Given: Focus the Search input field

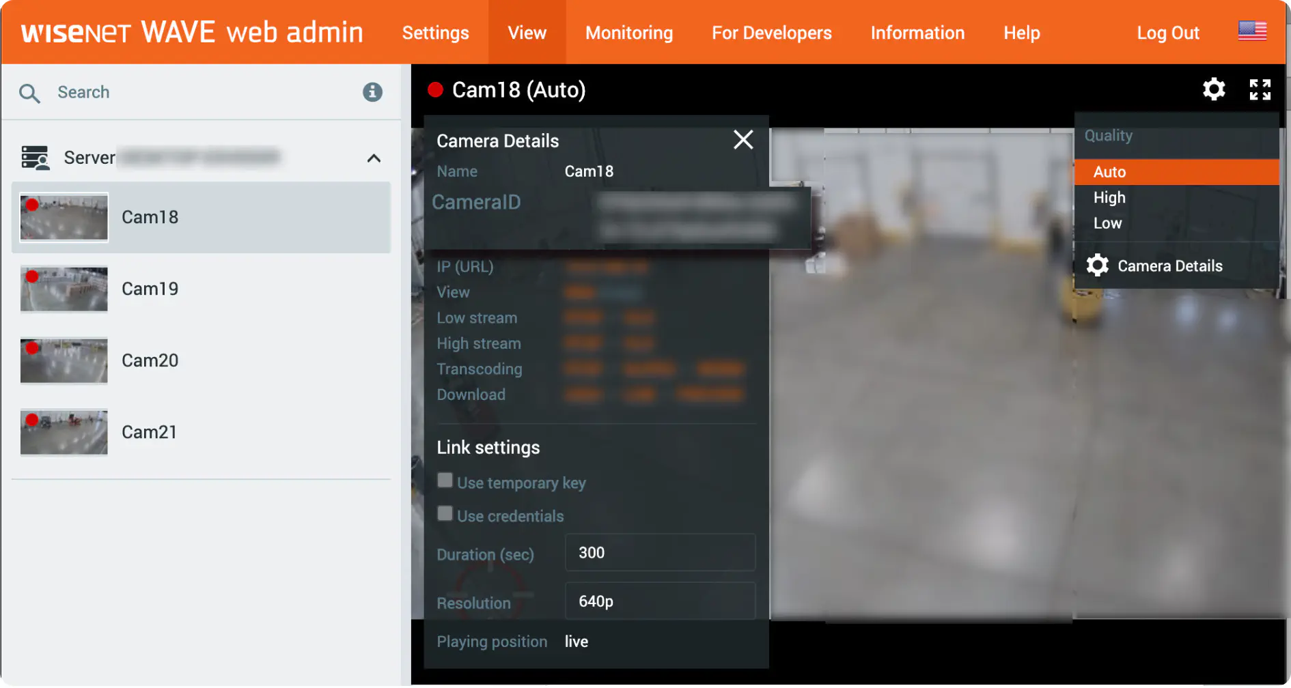Looking at the screenshot, I should coord(202,92).
